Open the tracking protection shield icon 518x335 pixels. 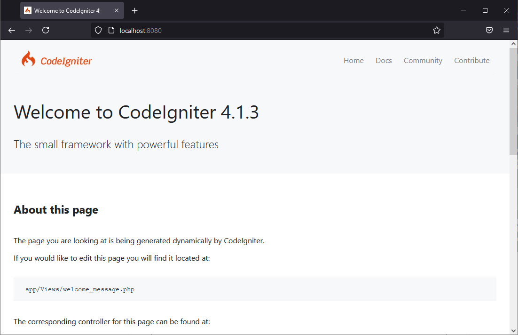pos(98,31)
